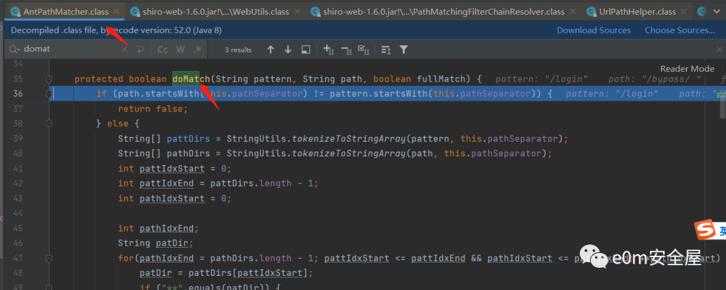This screenshot has width=726, height=290.
Task: Click pattIdxStart declaration on line 41
Action: 172,168
